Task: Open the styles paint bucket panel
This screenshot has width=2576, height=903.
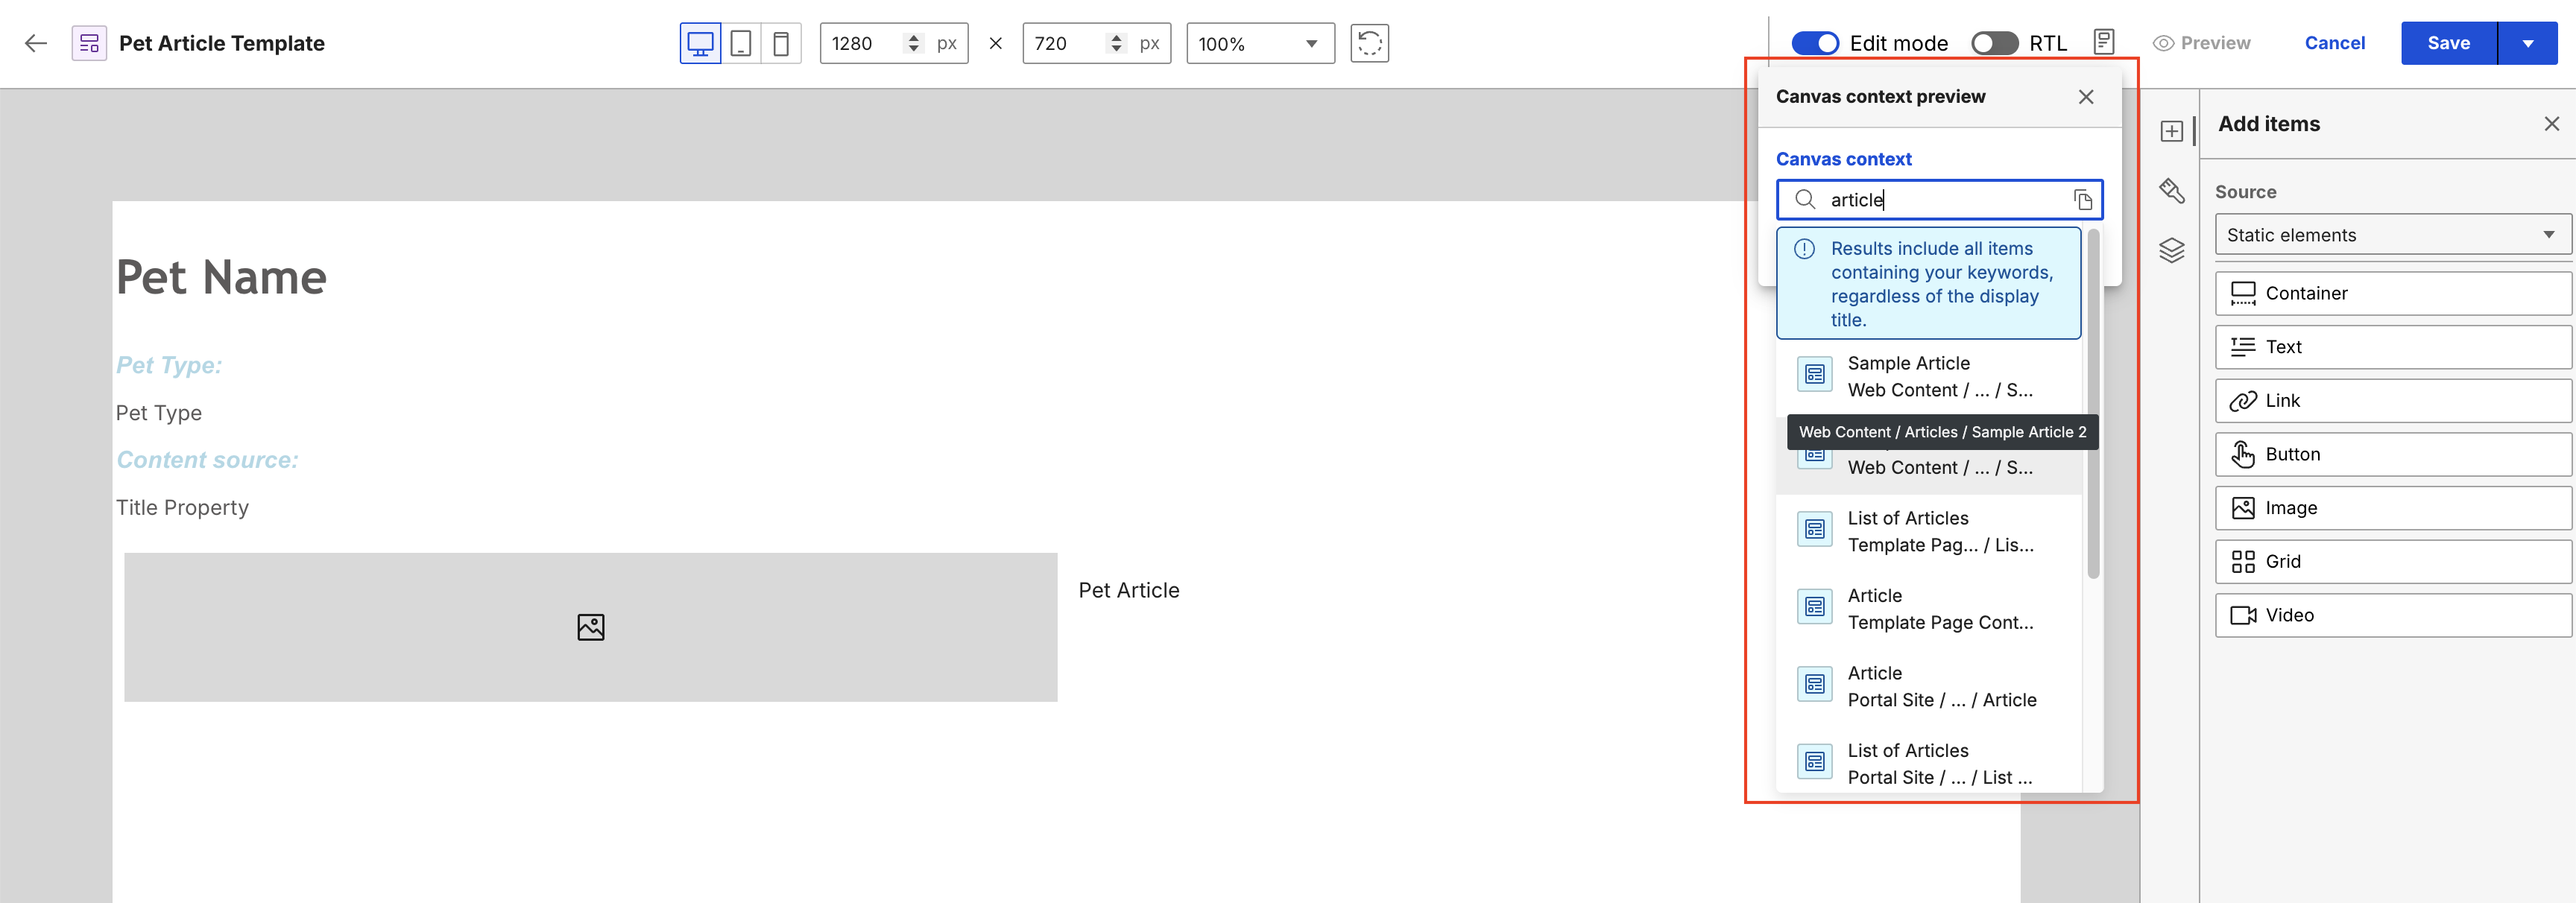Action: coord(2171,190)
